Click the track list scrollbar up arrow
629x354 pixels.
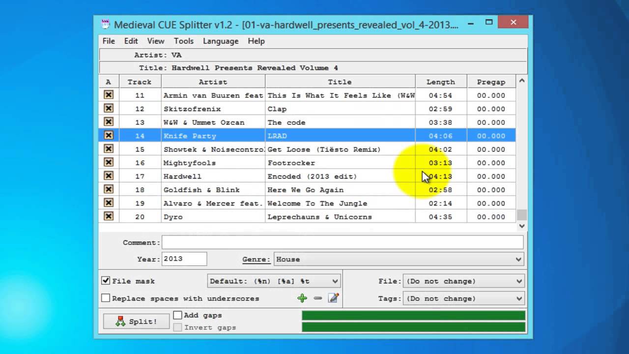(x=522, y=81)
